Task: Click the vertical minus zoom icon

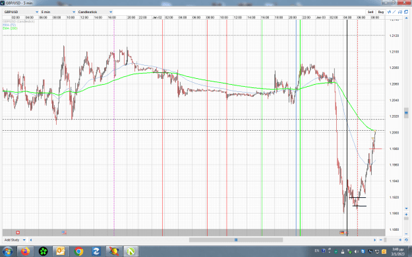Action: pyautogui.click(x=406, y=233)
